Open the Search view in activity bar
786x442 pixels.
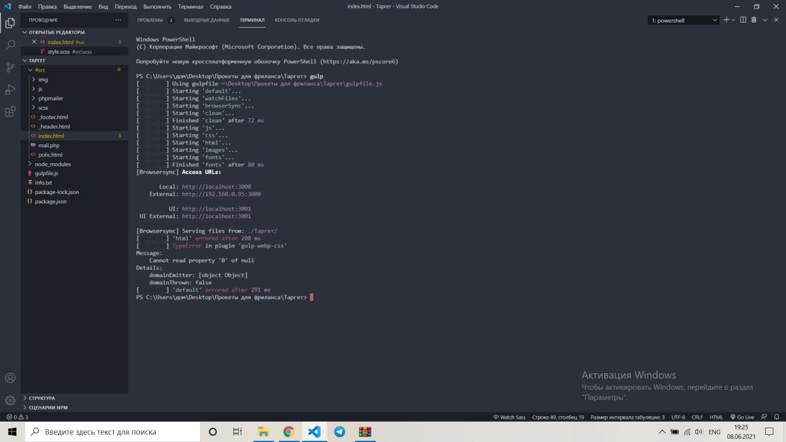pyautogui.click(x=10, y=45)
